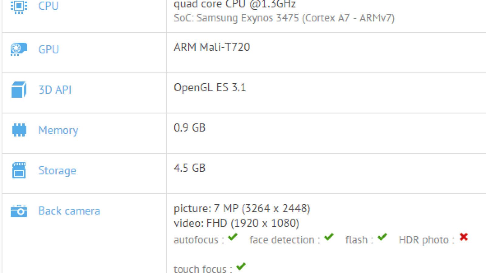The image size is (486, 273).
Task: Click the 3D API cube icon
Action: tap(19, 90)
